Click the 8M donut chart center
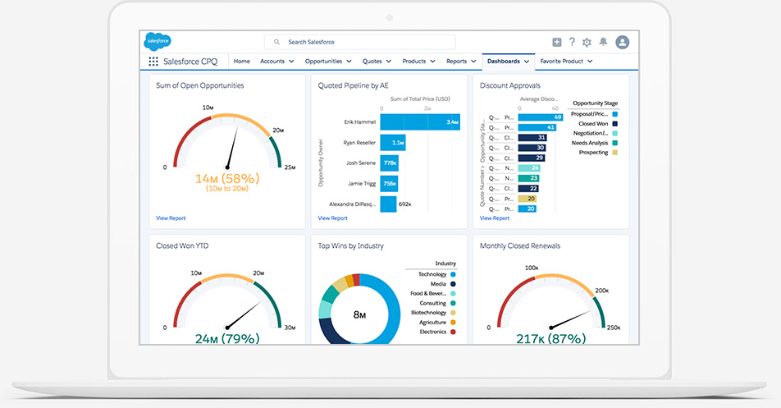Screen dimensions: 781x408 click(359, 315)
